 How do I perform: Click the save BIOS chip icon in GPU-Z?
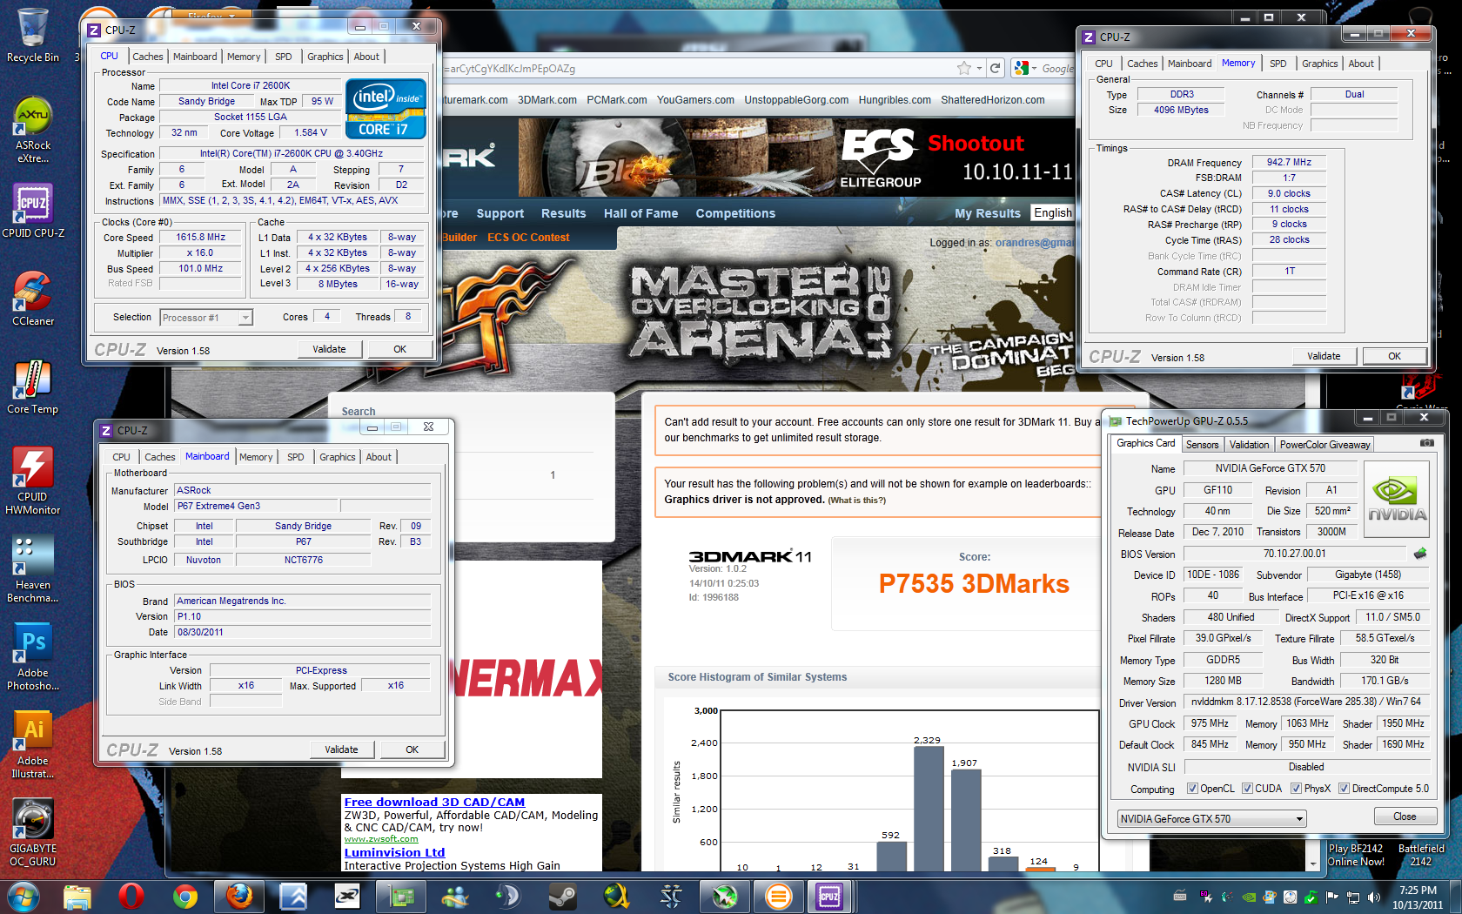pos(1420,554)
